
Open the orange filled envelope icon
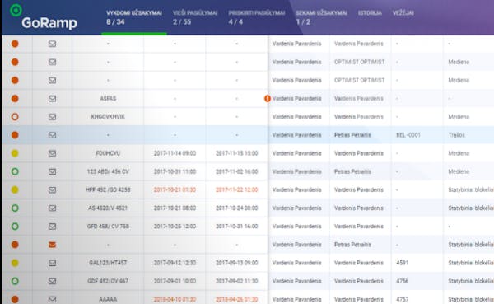(53, 245)
